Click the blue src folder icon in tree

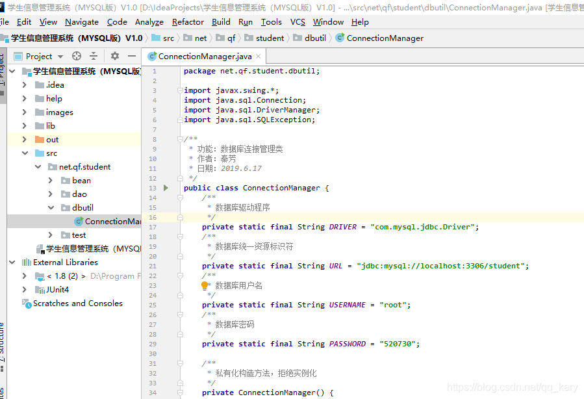point(40,153)
